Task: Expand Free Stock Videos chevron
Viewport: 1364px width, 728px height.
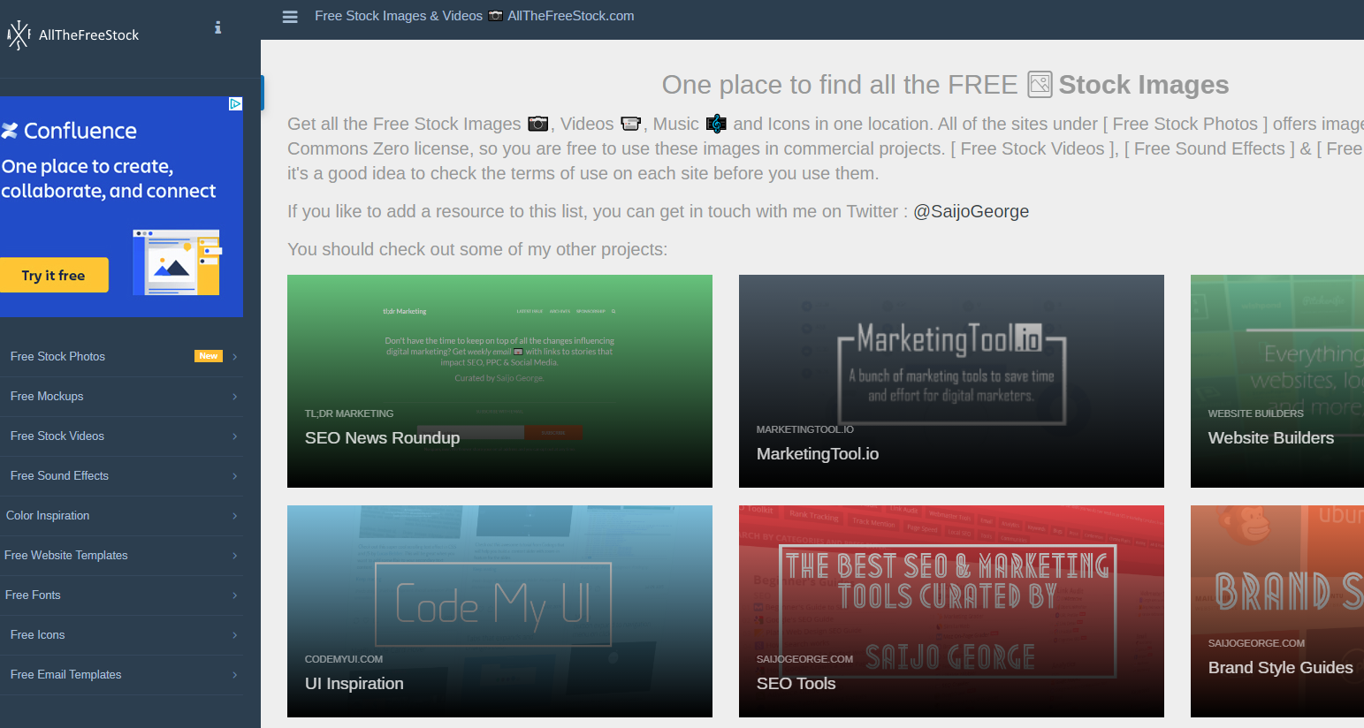Action: point(235,436)
